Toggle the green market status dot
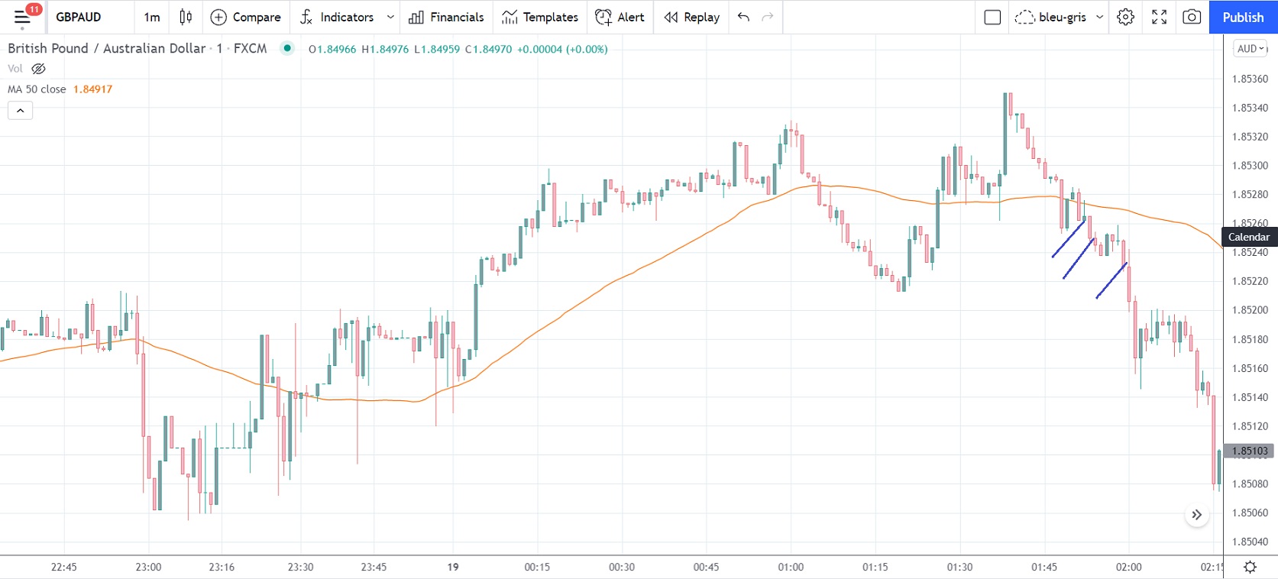The width and height of the screenshot is (1278, 579). (x=287, y=48)
